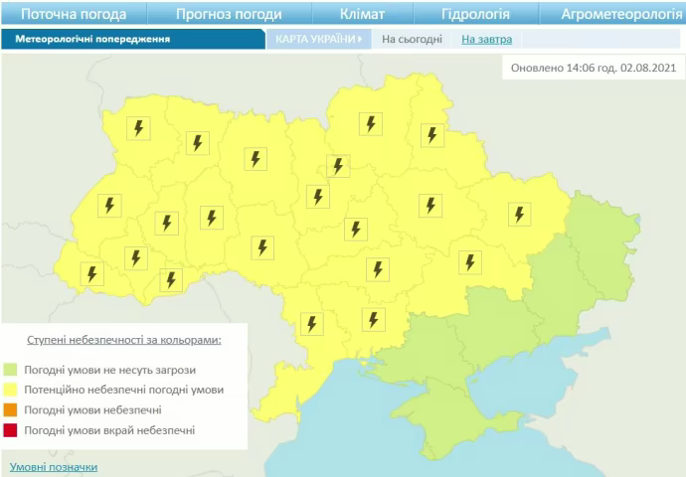Select the storm icon on Volyn region
686x477 pixels.
point(138,128)
